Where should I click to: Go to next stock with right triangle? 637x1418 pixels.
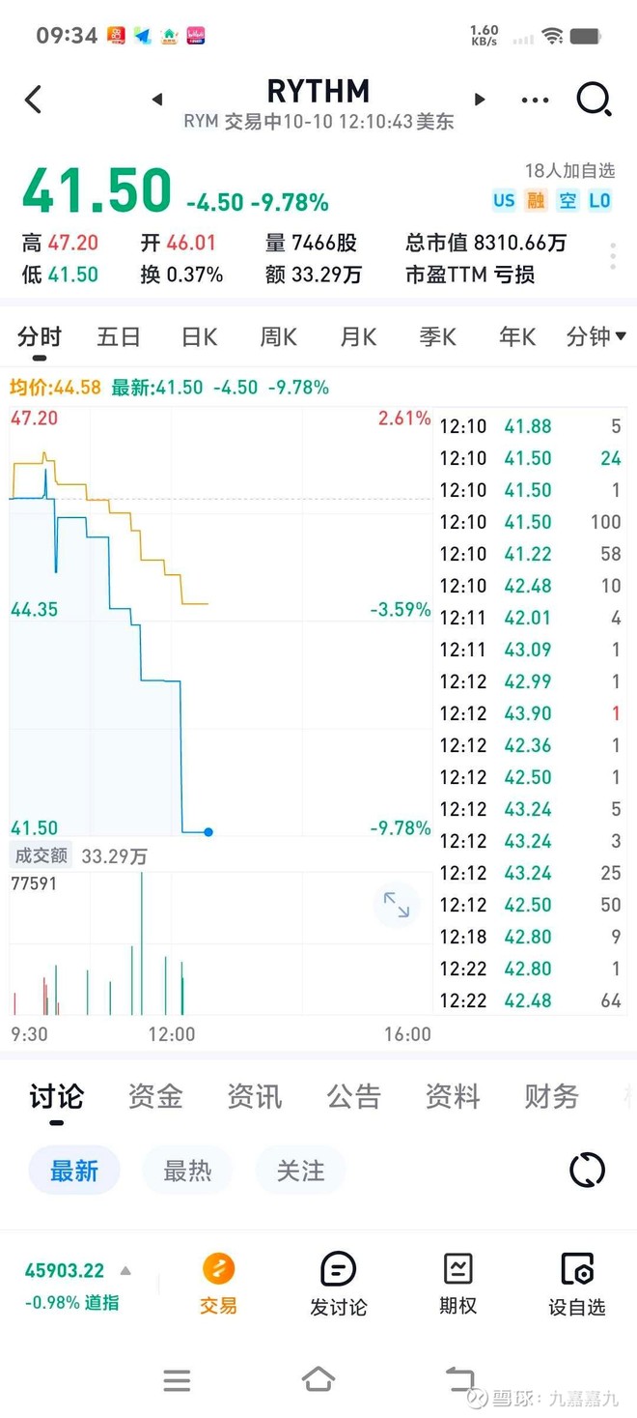pyautogui.click(x=480, y=100)
